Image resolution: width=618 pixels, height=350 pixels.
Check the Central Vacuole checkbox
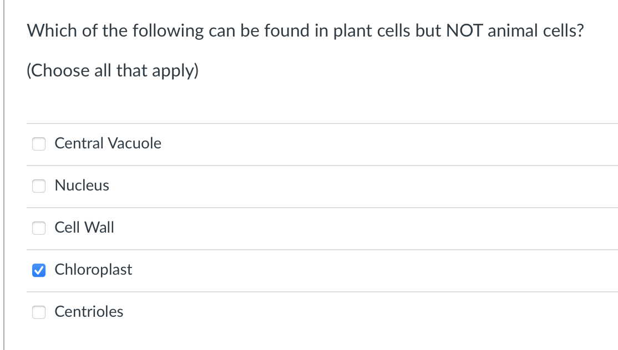pyautogui.click(x=39, y=144)
